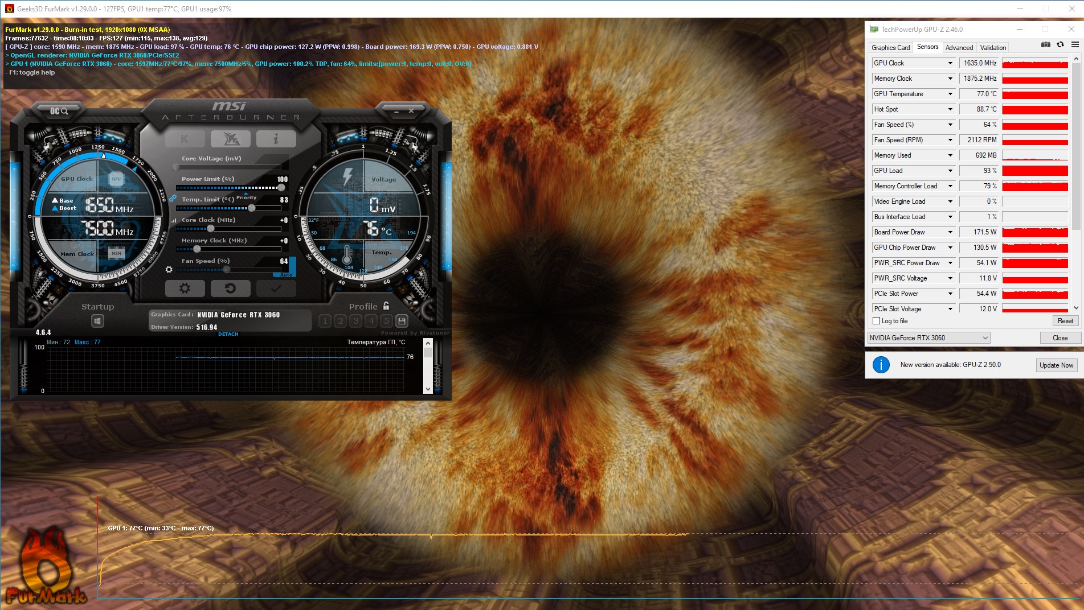Click the FurMark title bar app icon

(x=9, y=9)
